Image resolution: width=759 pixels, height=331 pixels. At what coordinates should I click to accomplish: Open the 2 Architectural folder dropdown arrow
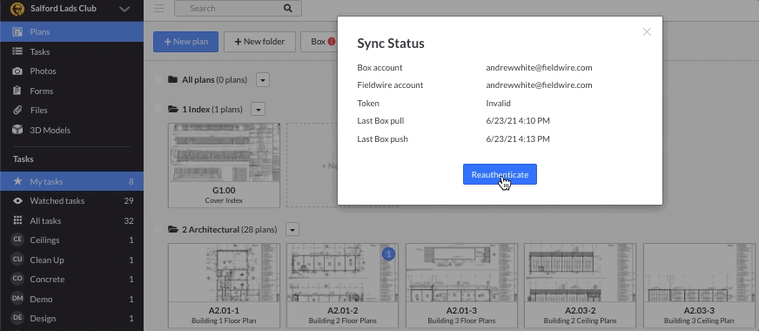point(292,229)
